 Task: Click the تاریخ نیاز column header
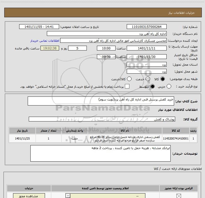point(22,130)
